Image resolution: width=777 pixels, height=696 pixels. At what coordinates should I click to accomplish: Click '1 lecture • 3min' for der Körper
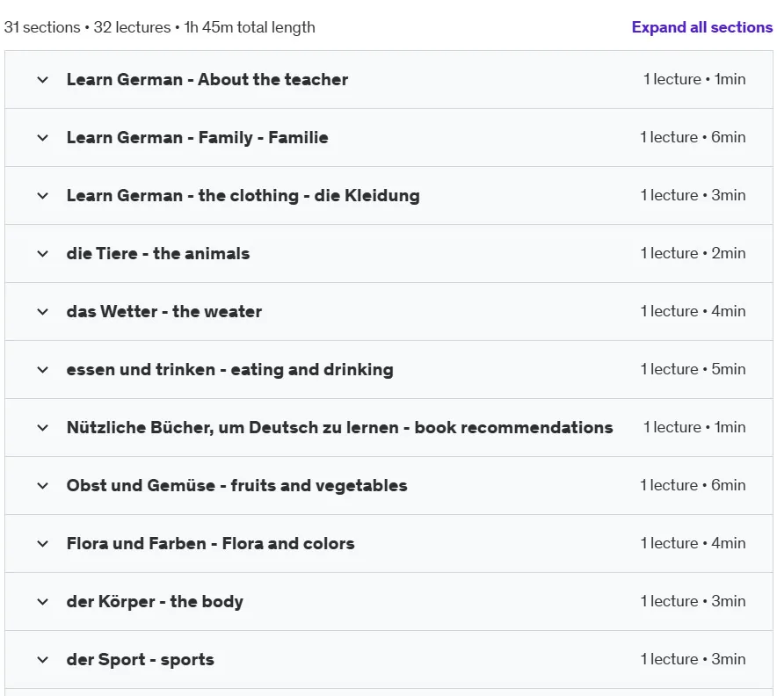(x=693, y=601)
